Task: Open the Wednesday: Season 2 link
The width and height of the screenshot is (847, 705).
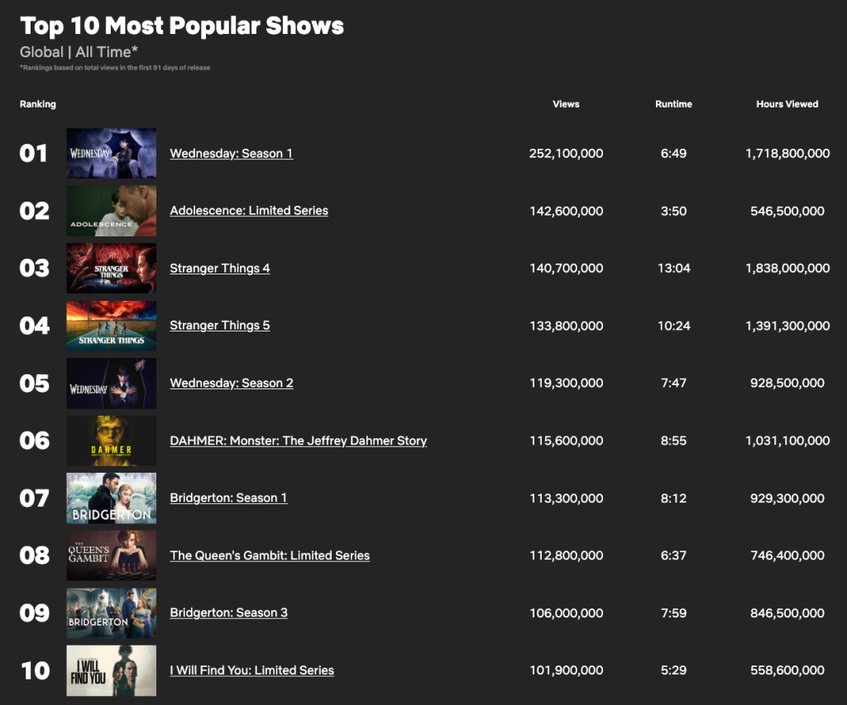Action: (232, 383)
